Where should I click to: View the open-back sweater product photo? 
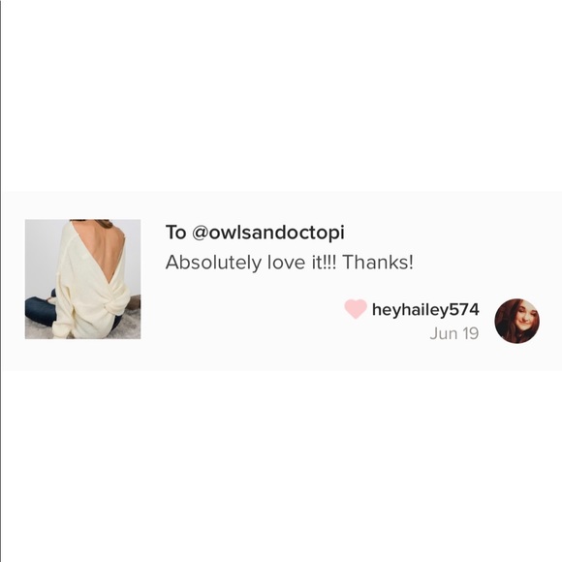(x=82, y=279)
